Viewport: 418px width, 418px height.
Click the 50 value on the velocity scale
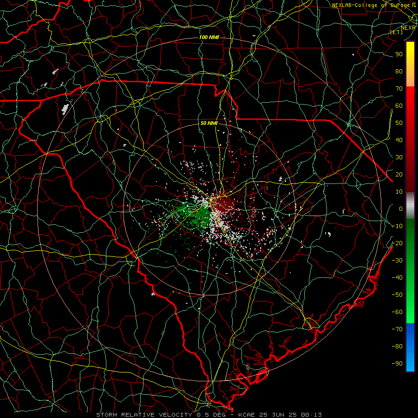tap(399, 123)
